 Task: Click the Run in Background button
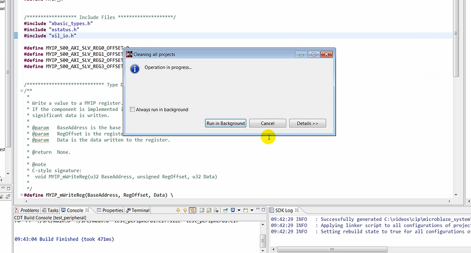pyautogui.click(x=226, y=123)
